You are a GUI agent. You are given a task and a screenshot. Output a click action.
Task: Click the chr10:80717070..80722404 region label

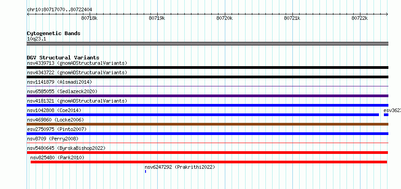pos(59,10)
